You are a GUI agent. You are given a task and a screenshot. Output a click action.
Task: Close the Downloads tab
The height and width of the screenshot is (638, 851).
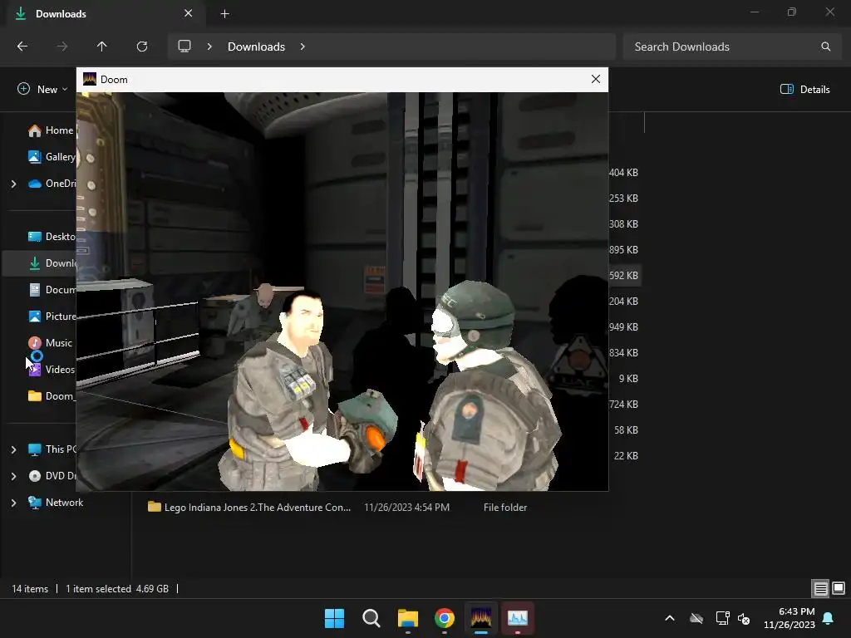pyautogui.click(x=189, y=13)
